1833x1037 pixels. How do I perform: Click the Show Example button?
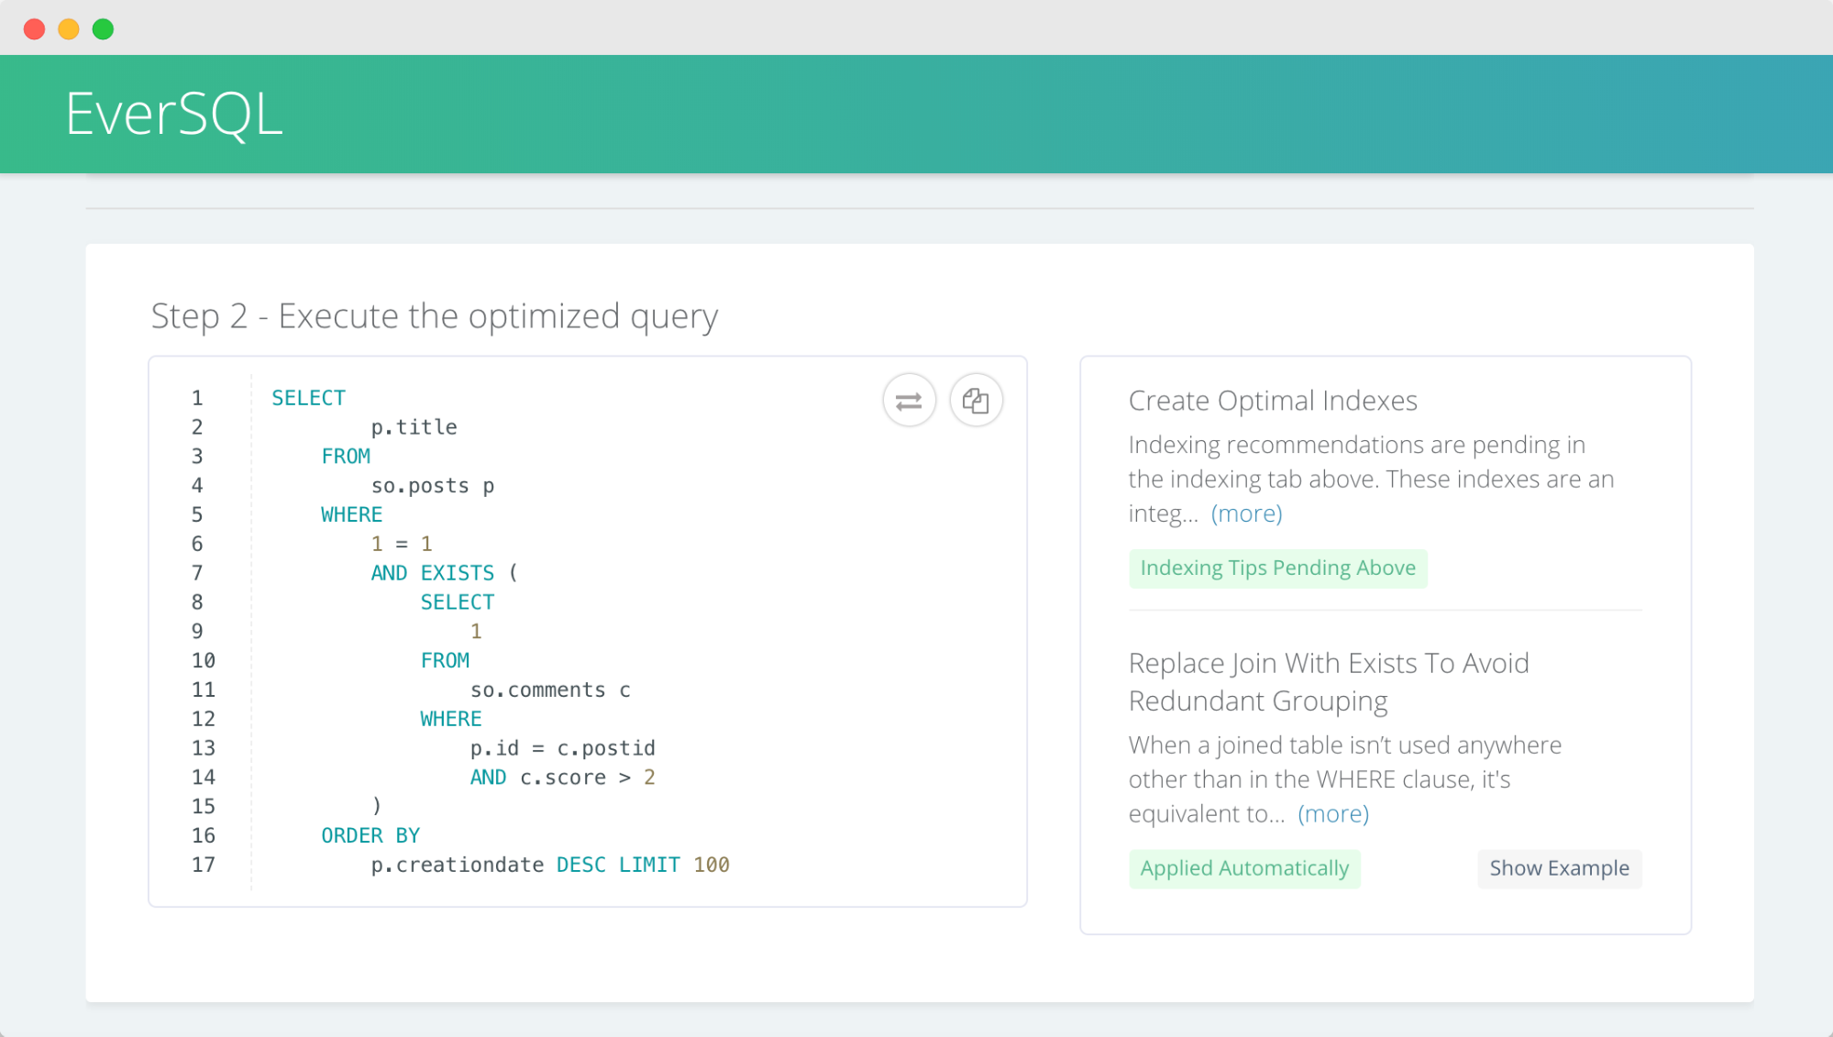pos(1559,867)
